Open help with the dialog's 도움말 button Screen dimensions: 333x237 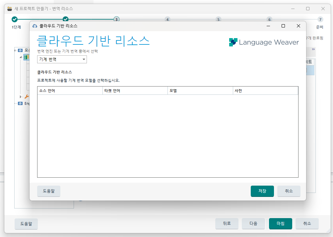48,191
